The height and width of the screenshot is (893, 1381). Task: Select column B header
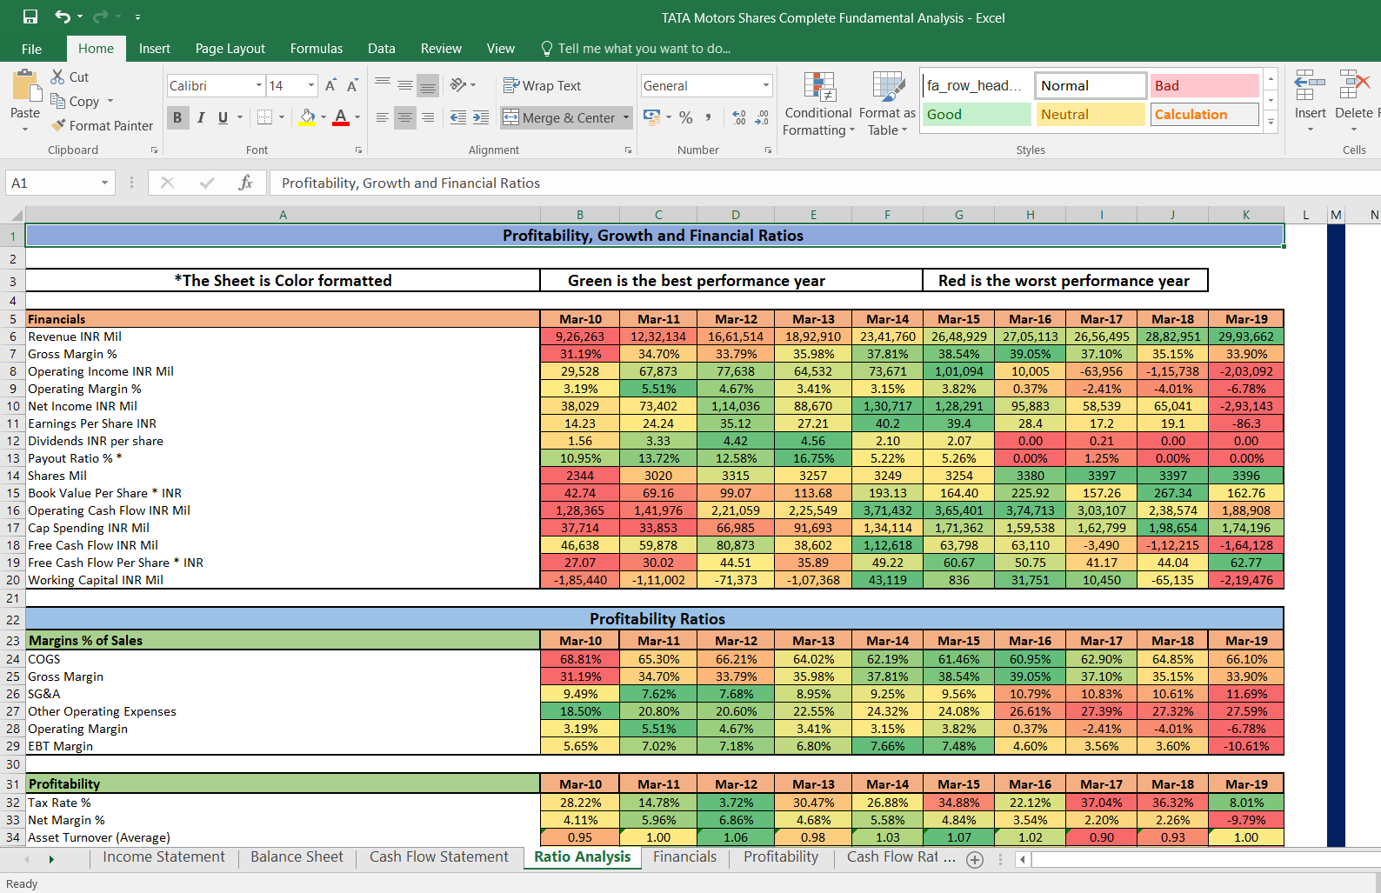click(x=580, y=215)
